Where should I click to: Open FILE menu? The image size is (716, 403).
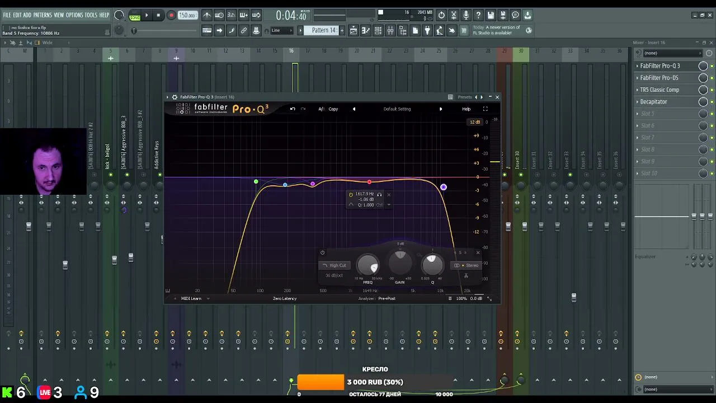[7, 15]
